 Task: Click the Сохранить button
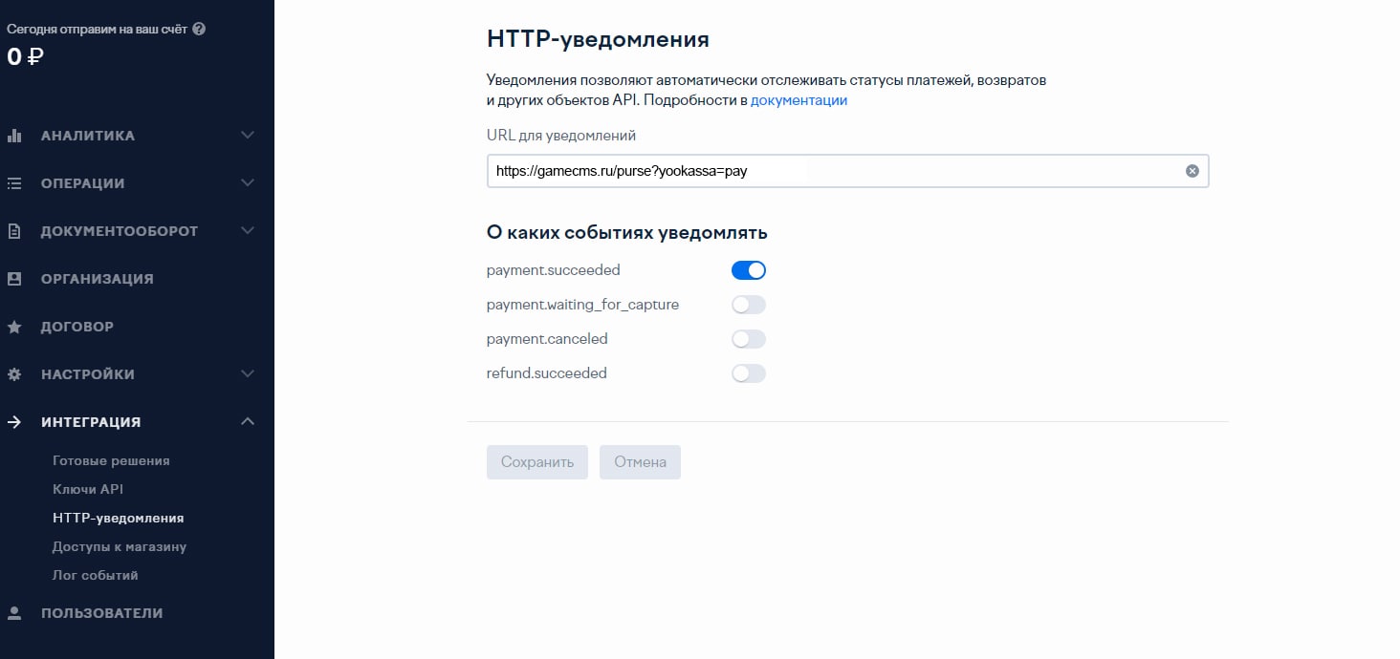click(537, 462)
